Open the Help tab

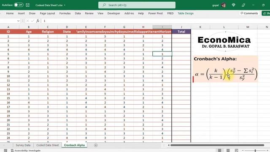tap(141, 13)
